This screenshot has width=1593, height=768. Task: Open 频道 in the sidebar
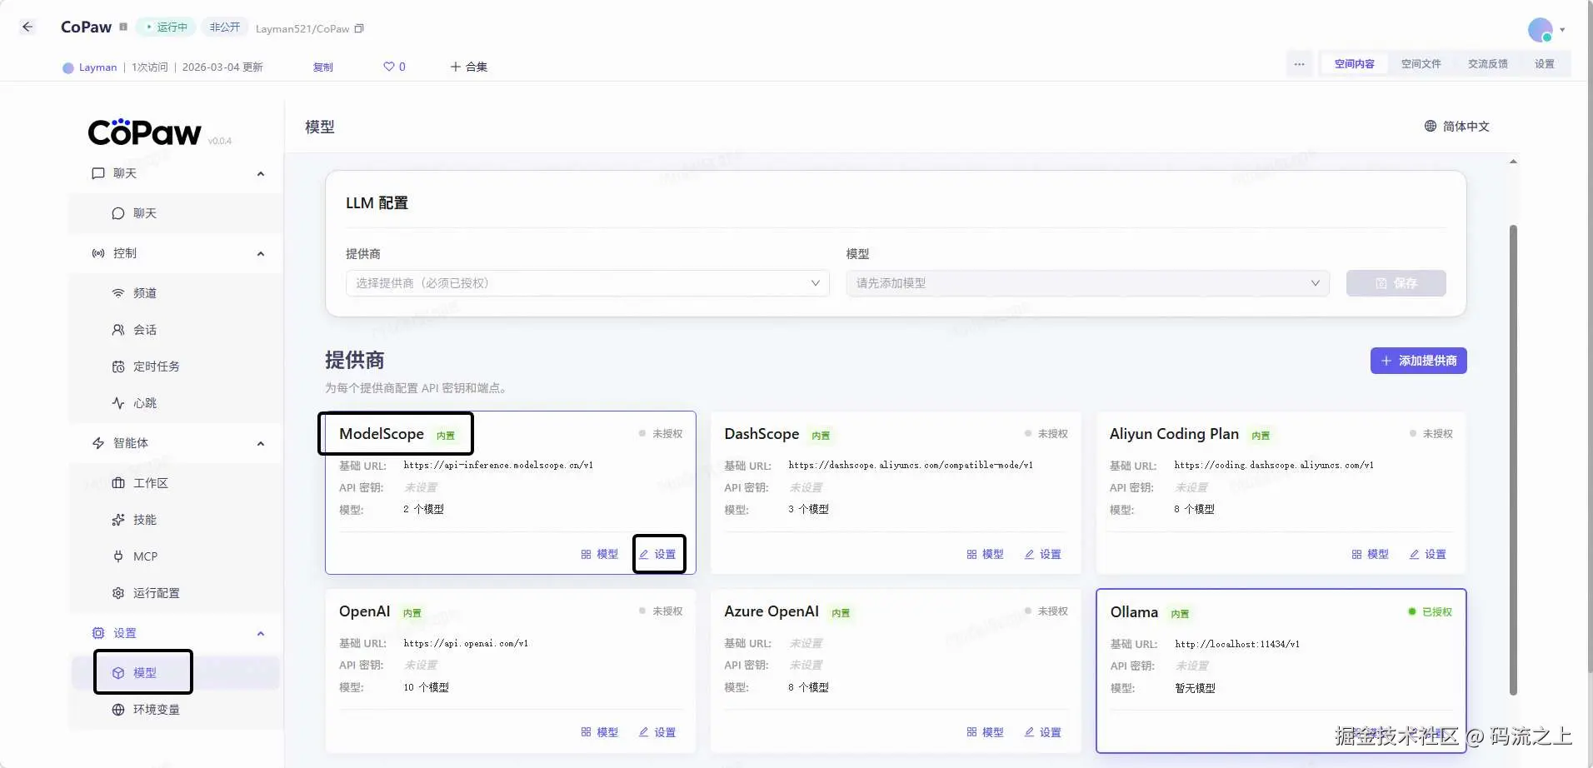pyautogui.click(x=175, y=293)
